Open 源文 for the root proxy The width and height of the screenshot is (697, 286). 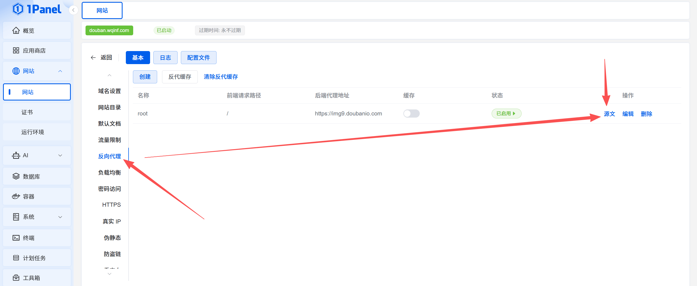click(x=609, y=114)
